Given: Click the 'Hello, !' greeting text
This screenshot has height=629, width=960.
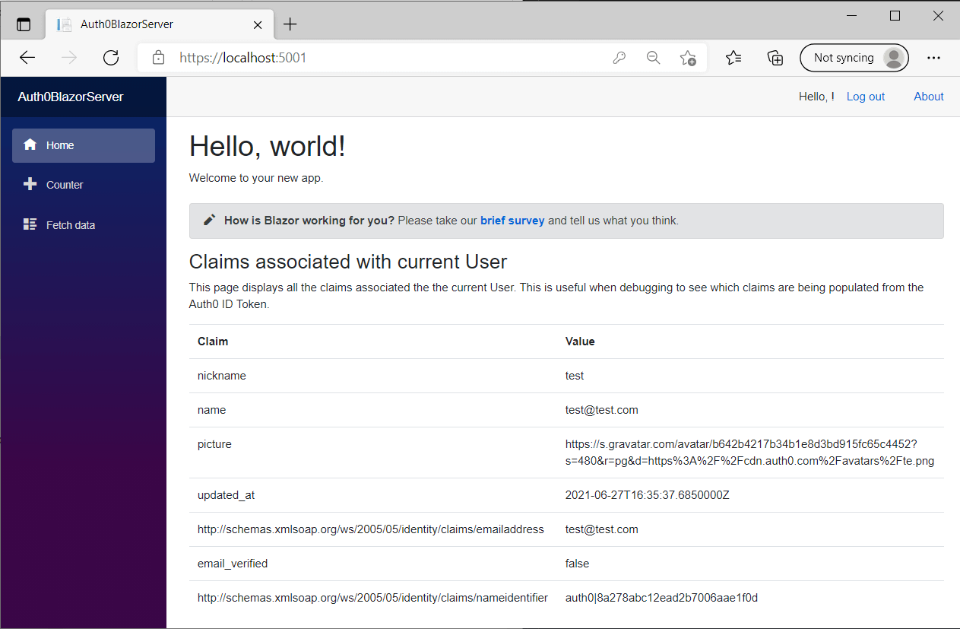Looking at the screenshot, I should [816, 97].
